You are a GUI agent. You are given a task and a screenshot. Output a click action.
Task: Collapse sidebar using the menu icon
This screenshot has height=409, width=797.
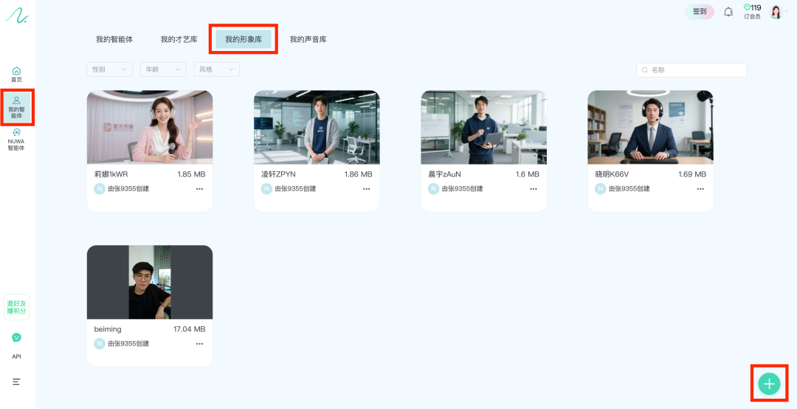[x=16, y=382]
